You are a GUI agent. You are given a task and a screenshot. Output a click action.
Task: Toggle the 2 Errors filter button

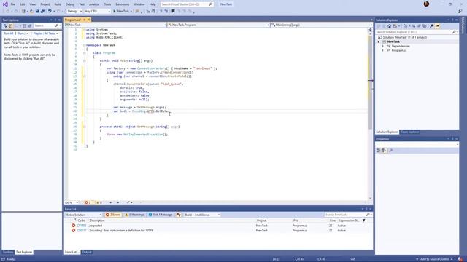click(113, 215)
